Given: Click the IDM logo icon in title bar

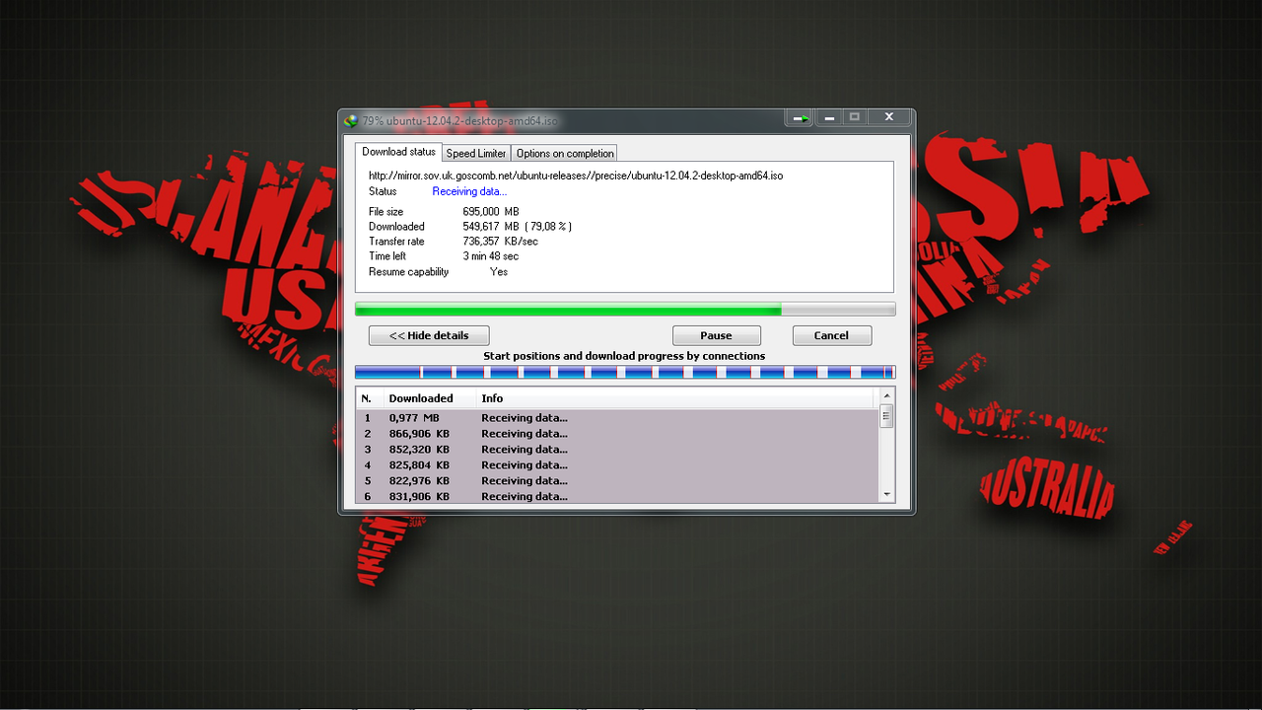Looking at the screenshot, I should click(351, 120).
